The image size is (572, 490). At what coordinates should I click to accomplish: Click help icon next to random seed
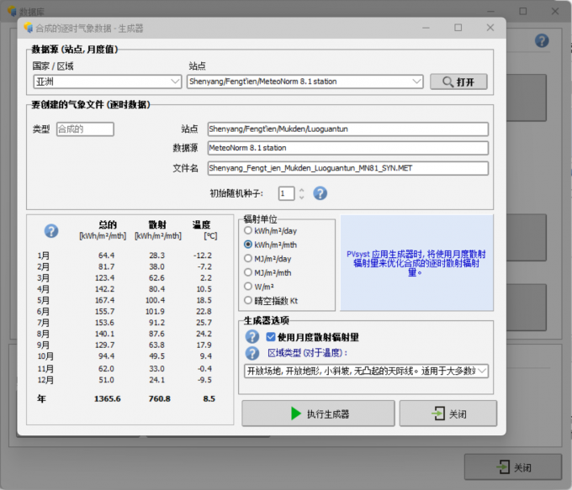[320, 193]
